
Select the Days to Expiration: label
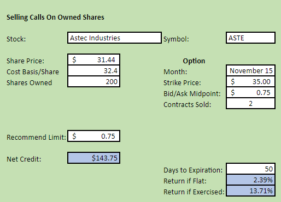(x=193, y=170)
